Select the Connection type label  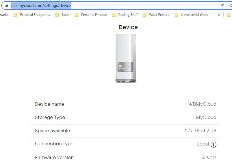54,144
